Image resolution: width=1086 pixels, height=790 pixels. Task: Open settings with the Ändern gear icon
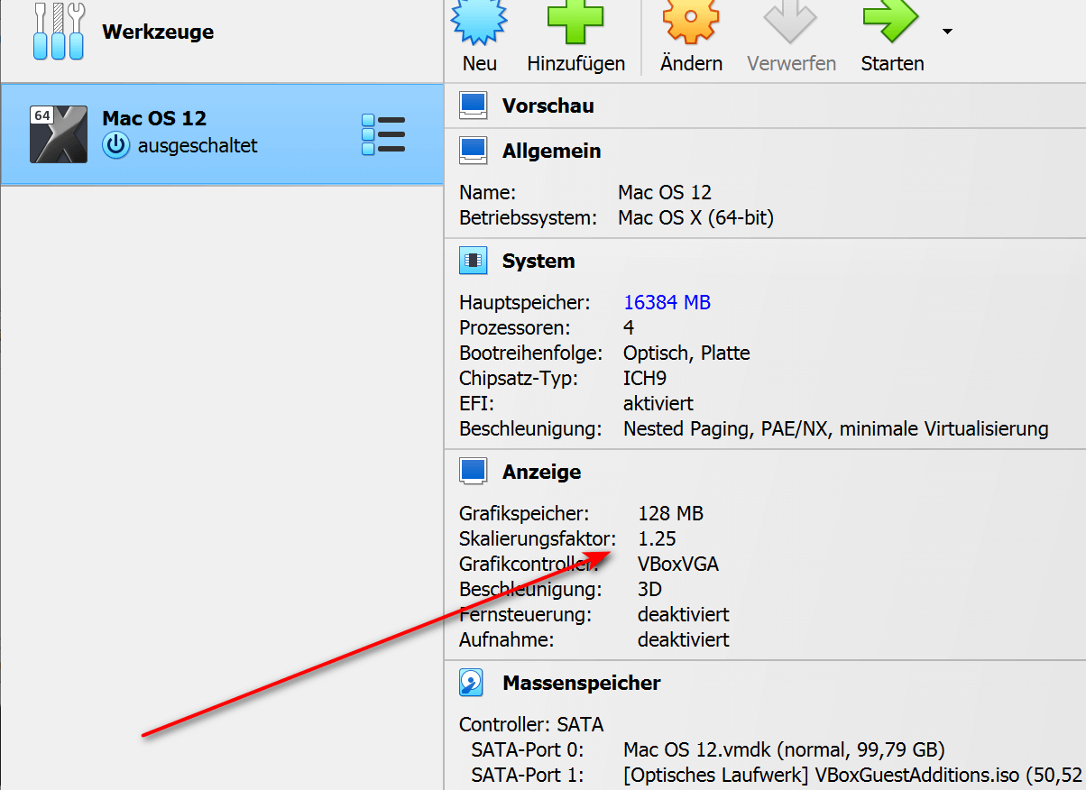point(691,20)
